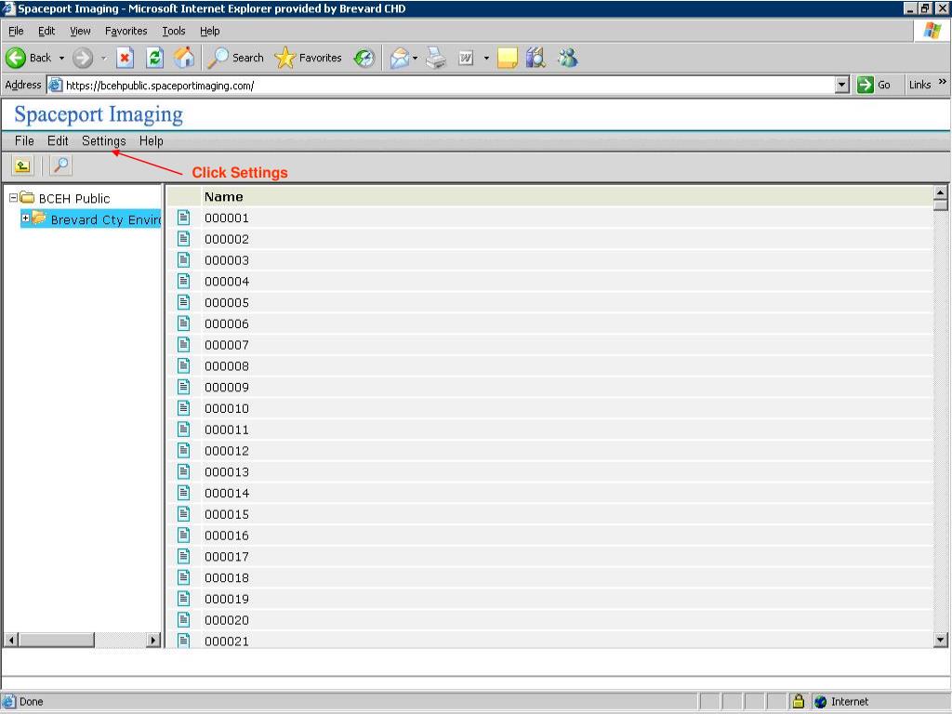Refresh the page with the green arrows icon

pyautogui.click(x=155, y=59)
